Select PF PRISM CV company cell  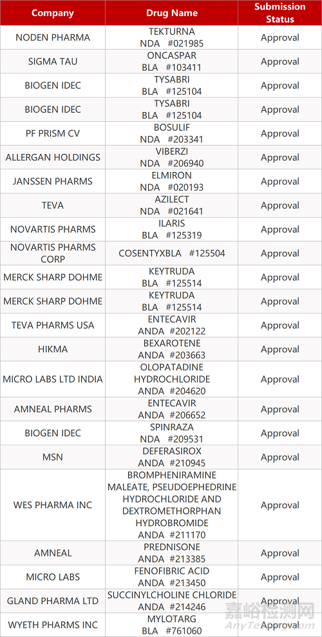coord(53,133)
